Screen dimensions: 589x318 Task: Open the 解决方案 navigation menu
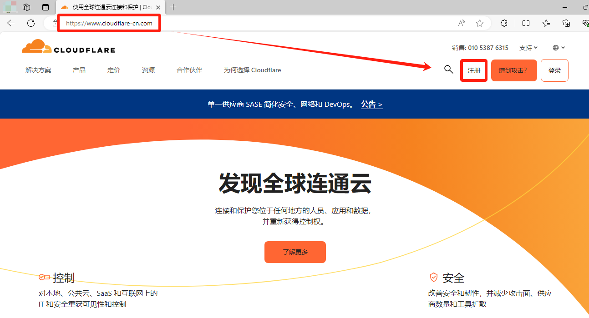[38, 70]
